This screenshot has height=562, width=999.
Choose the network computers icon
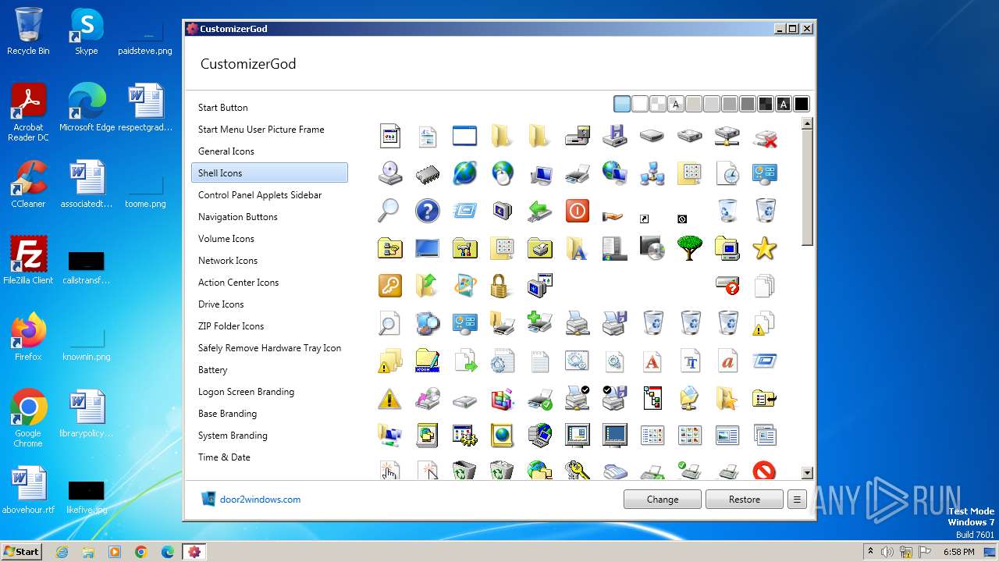point(652,173)
